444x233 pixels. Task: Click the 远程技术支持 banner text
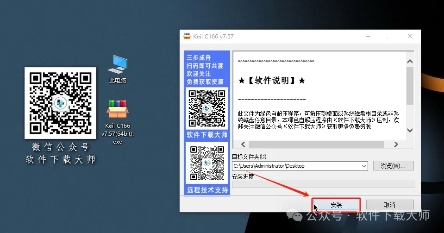[x=207, y=190]
